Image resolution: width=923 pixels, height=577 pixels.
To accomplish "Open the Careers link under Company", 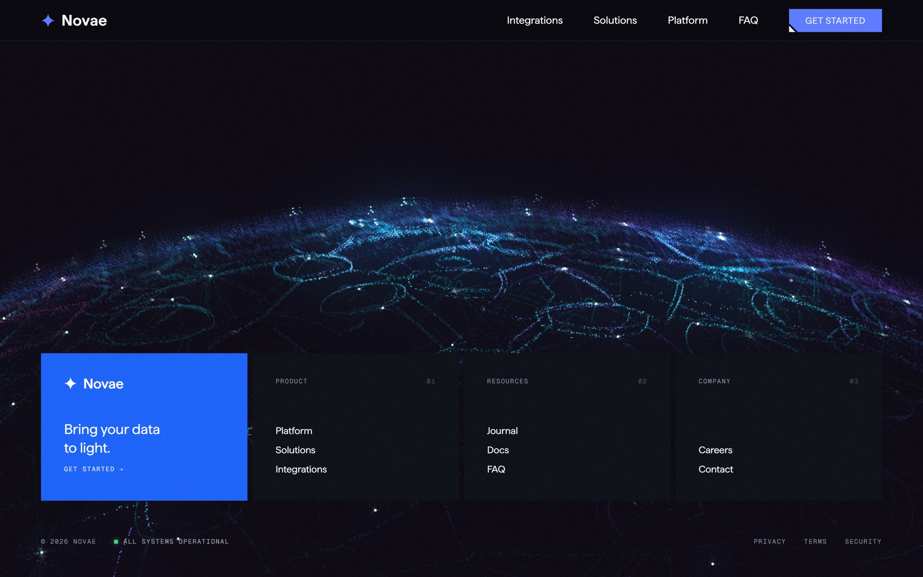I will 715,450.
